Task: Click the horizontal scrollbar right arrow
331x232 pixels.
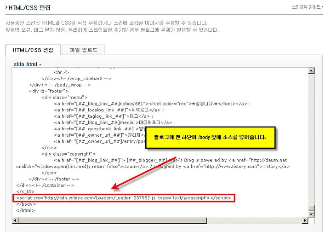Action: (305, 220)
